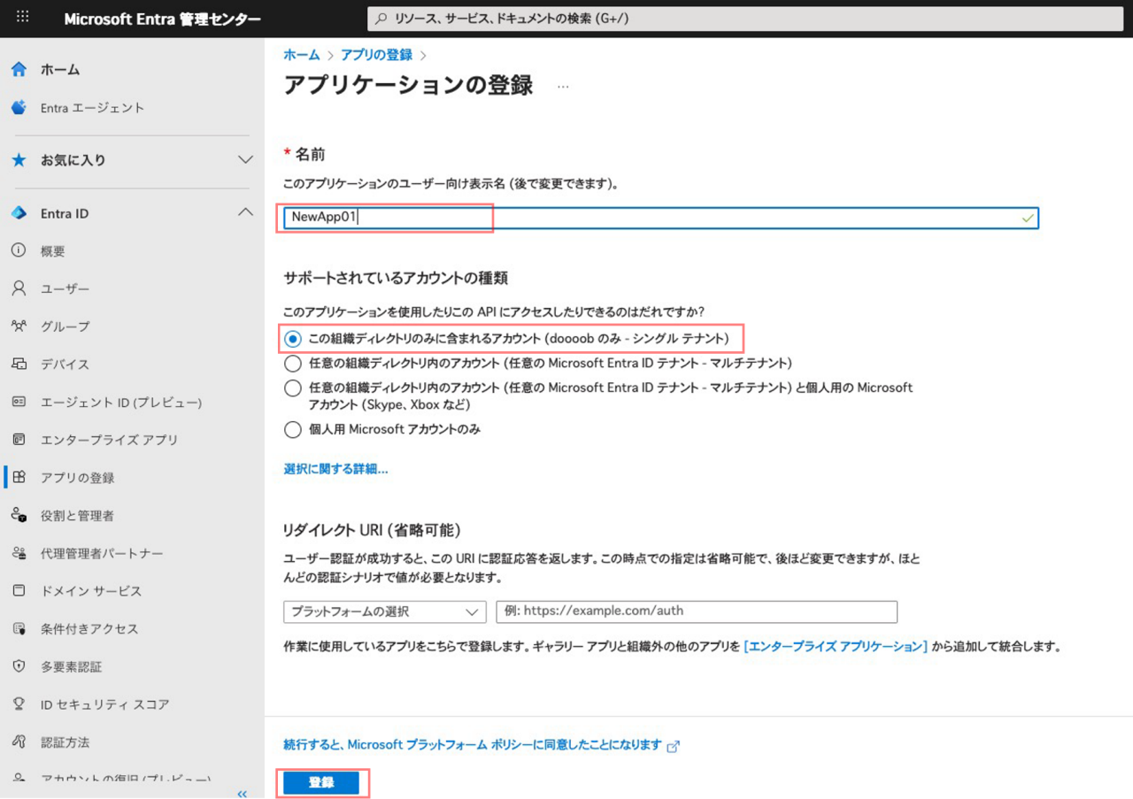Click the blue Register button
This screenshot has height=799, width=1133.
pyautogui.click(x=321, y=783)
